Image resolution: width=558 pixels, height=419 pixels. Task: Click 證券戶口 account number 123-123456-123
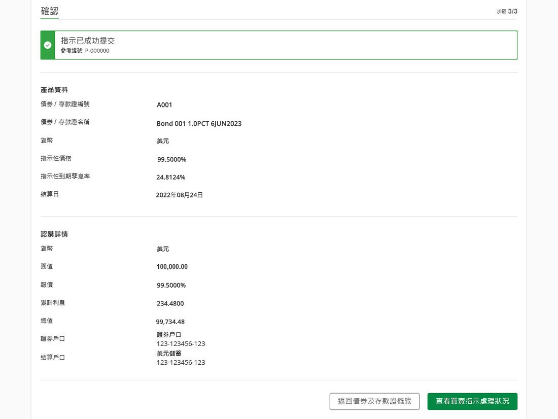(181, 343)
